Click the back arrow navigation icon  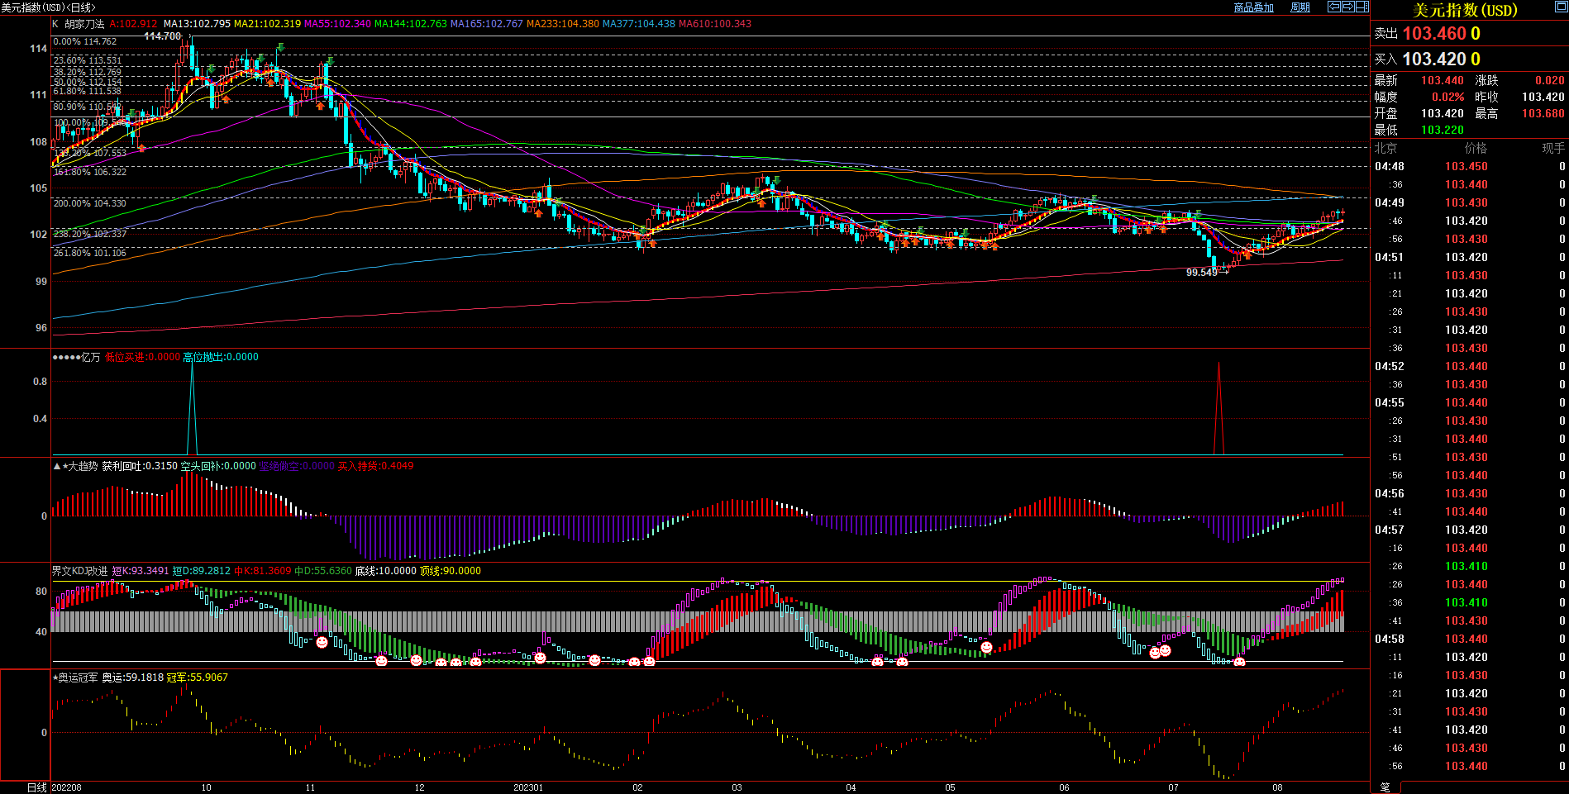coord(1334,7)
